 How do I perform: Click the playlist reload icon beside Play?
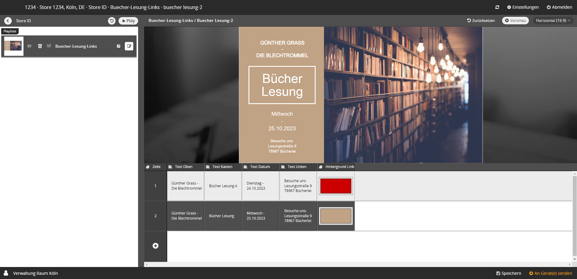tap(112, 21)
